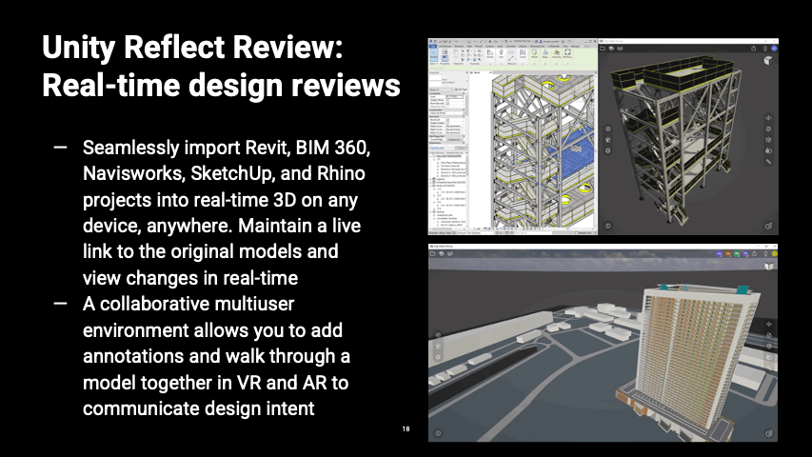Click the sync broadcast icon in the upper Reflect window
812x457 pixels.
click(620, 49)
